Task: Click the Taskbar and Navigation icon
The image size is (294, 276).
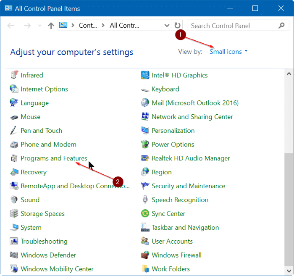Action: click(x=145, y=227)
